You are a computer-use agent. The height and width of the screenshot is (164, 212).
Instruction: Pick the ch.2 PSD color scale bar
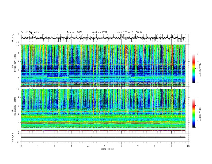click(194, 113)
